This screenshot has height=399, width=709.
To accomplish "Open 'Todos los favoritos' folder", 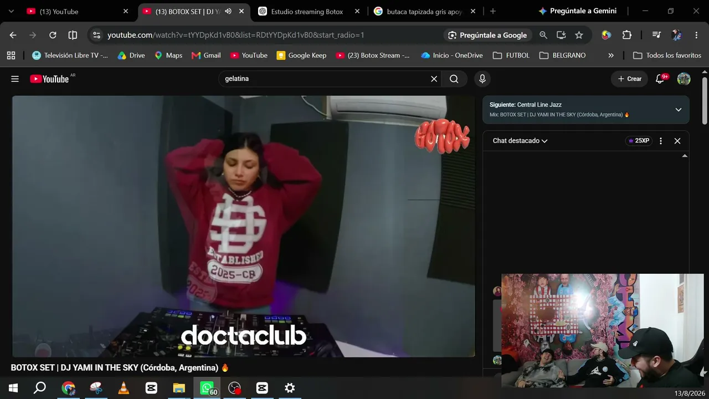I will (x=667, y=55).
